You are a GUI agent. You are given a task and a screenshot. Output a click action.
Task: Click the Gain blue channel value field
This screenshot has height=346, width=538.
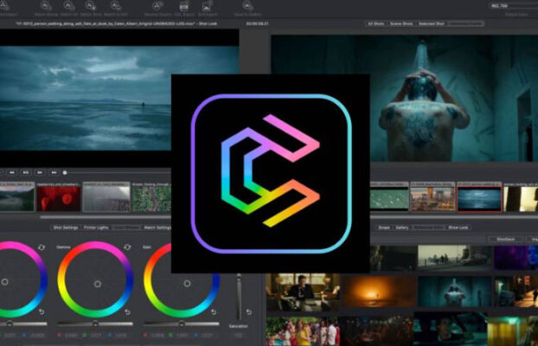(207, 336)
